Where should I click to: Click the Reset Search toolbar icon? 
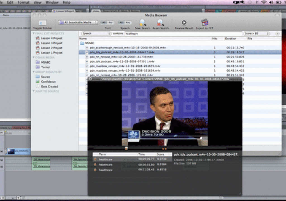click(161, 23)
